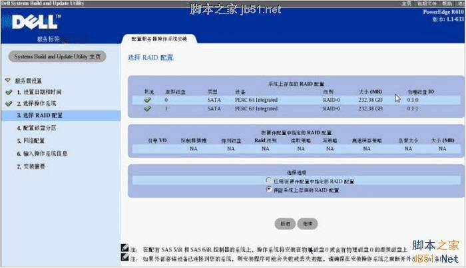Go to step 5. 网络配置
The height and width of the screenshot is (268, 466).
31,141
